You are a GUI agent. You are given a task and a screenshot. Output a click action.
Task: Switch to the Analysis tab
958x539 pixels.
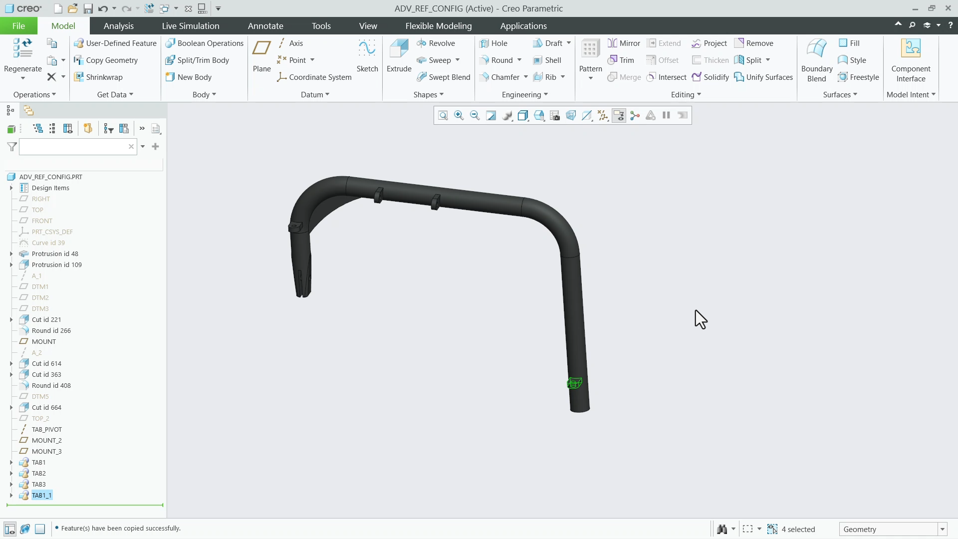118,26
